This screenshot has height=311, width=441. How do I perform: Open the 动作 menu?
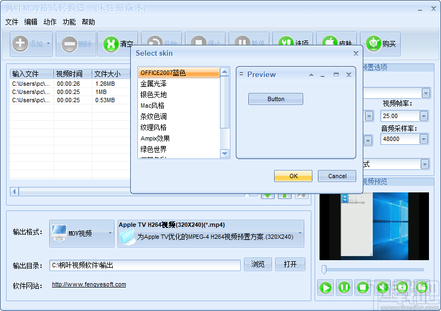[x=50, y=22]
